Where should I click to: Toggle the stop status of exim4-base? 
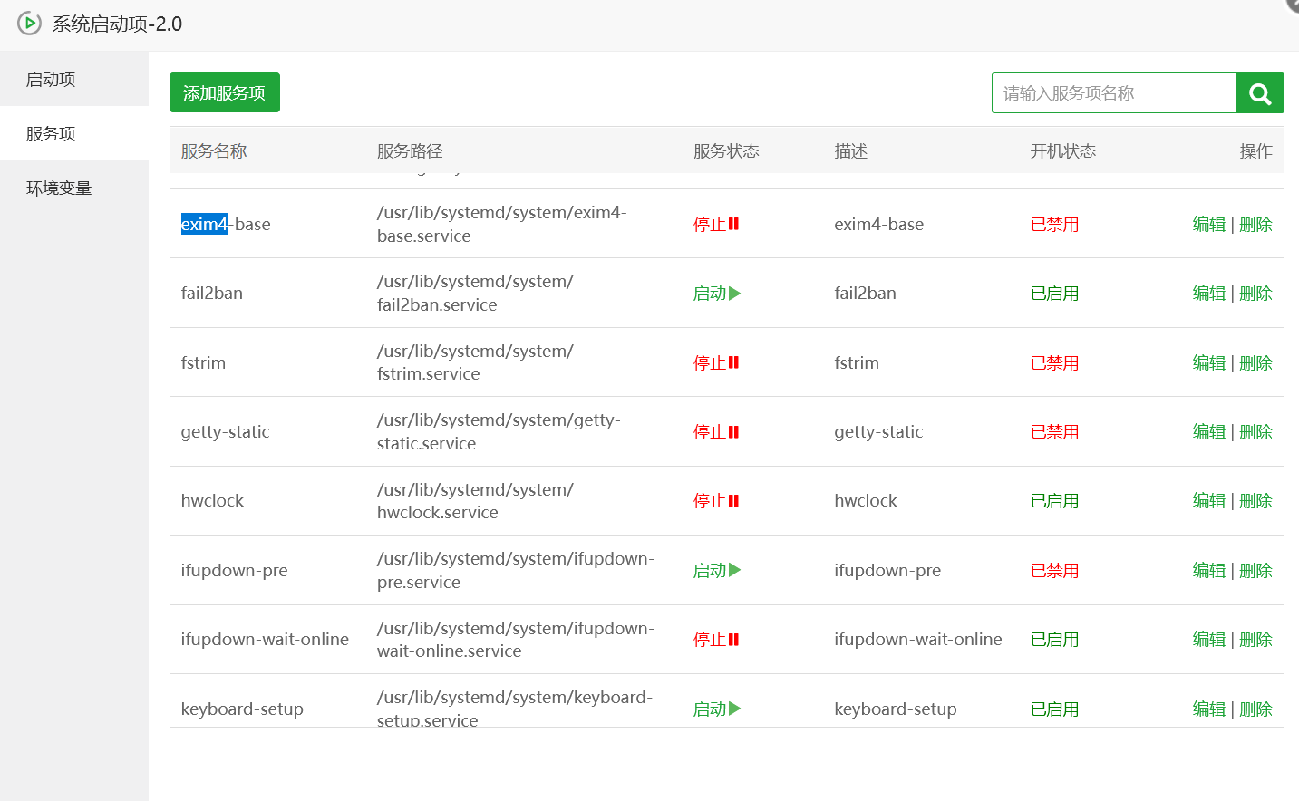716,224
